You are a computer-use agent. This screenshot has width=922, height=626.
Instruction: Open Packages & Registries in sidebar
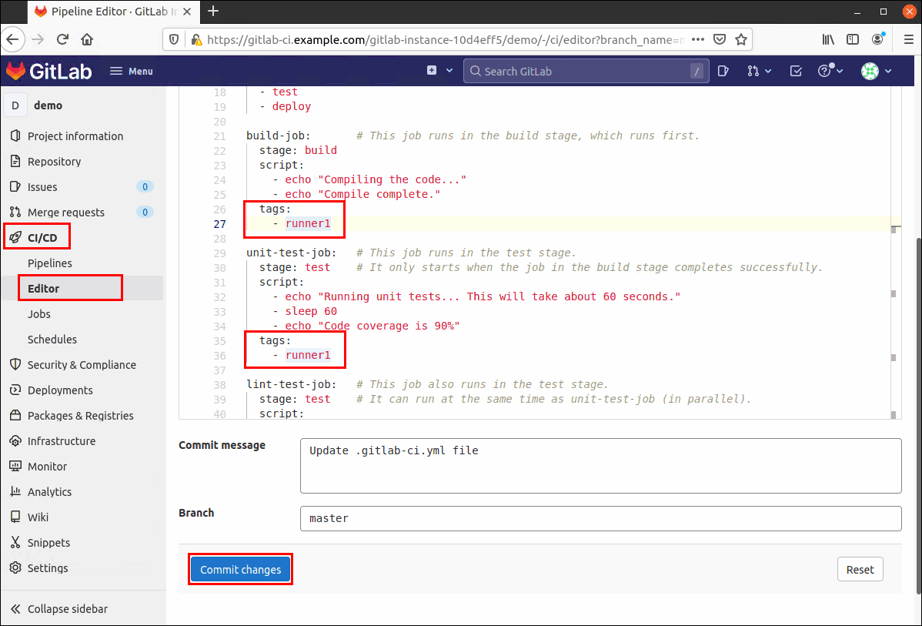82,415
